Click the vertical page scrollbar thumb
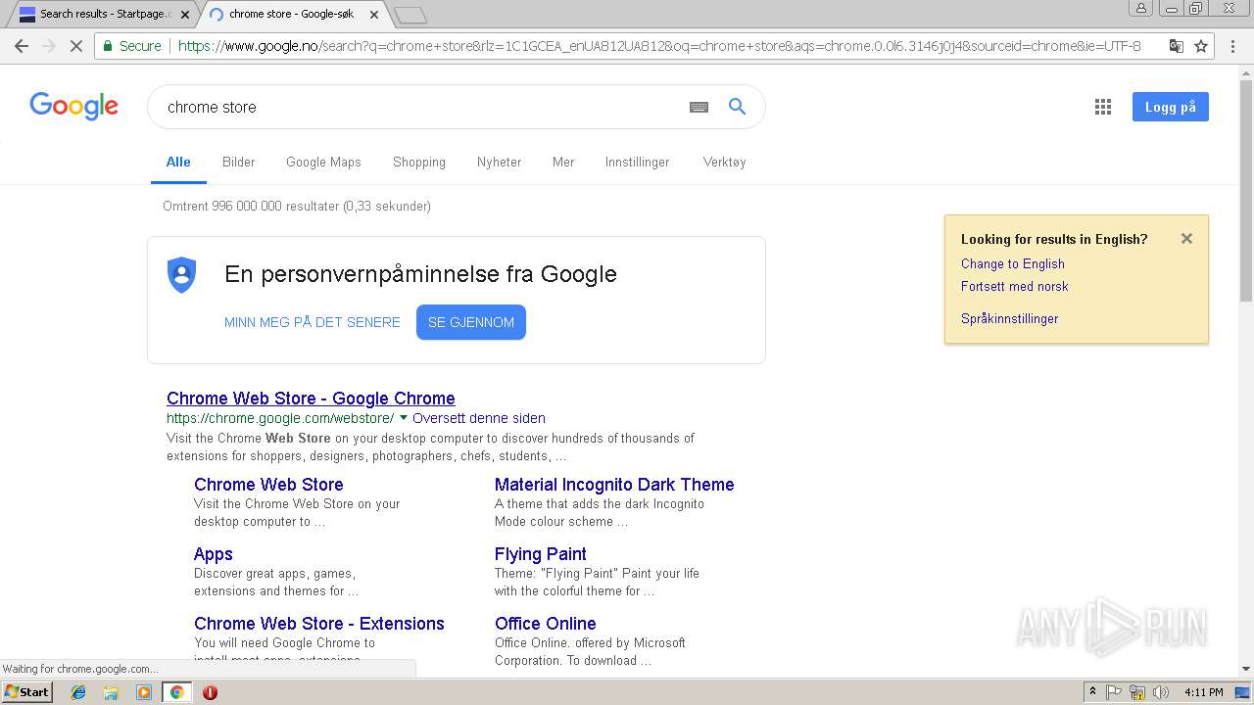Screen dimensions: 1254x705 [1246, 189]
